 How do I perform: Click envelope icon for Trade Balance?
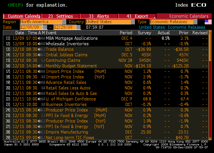[x=43, y=49]
